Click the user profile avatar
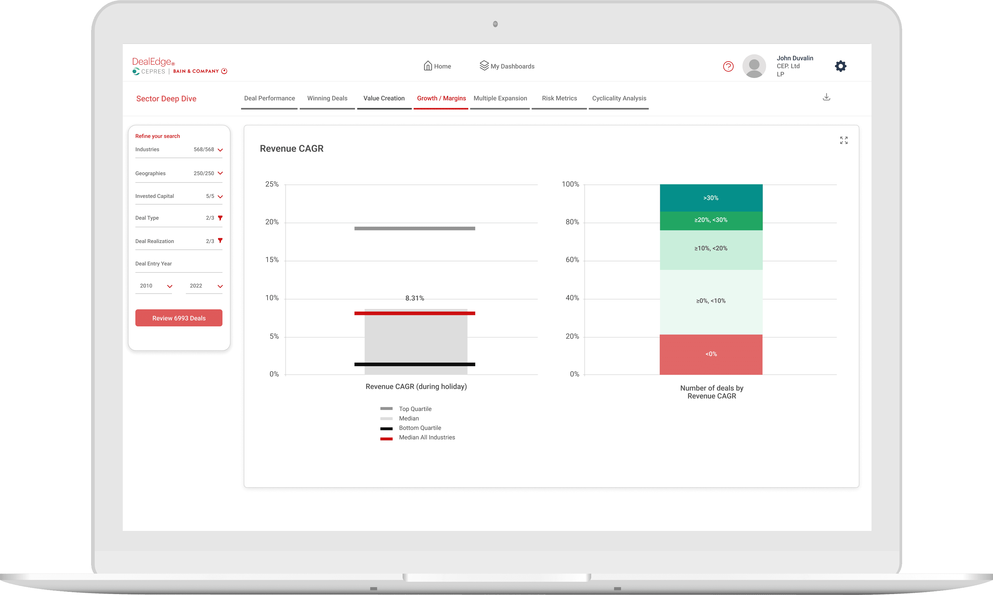Image resolution: width=993 pixels, height=595 pixels. tap(754, 66)
